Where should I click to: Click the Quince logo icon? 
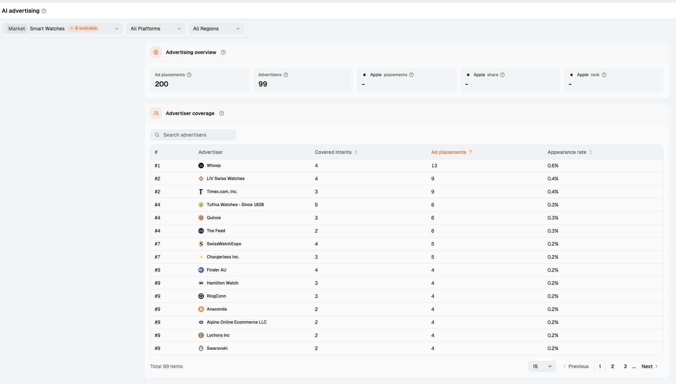click(x=201, y=218)
